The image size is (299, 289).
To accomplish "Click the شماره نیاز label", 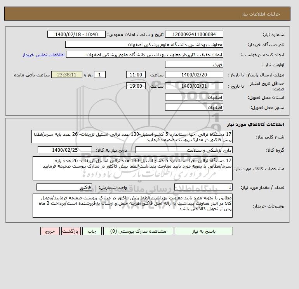I will (273, 35).
